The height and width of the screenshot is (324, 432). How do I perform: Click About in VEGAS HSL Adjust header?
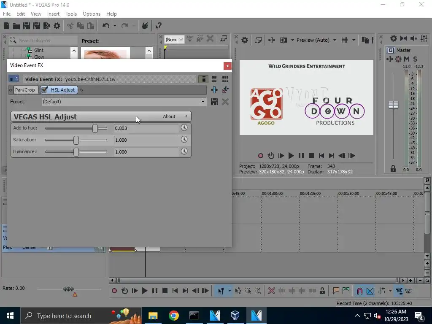click(169, 116)
